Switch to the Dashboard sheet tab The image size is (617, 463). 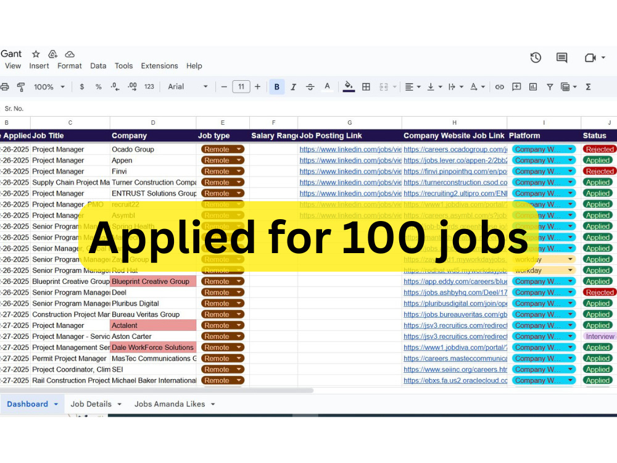coord(33,404)
